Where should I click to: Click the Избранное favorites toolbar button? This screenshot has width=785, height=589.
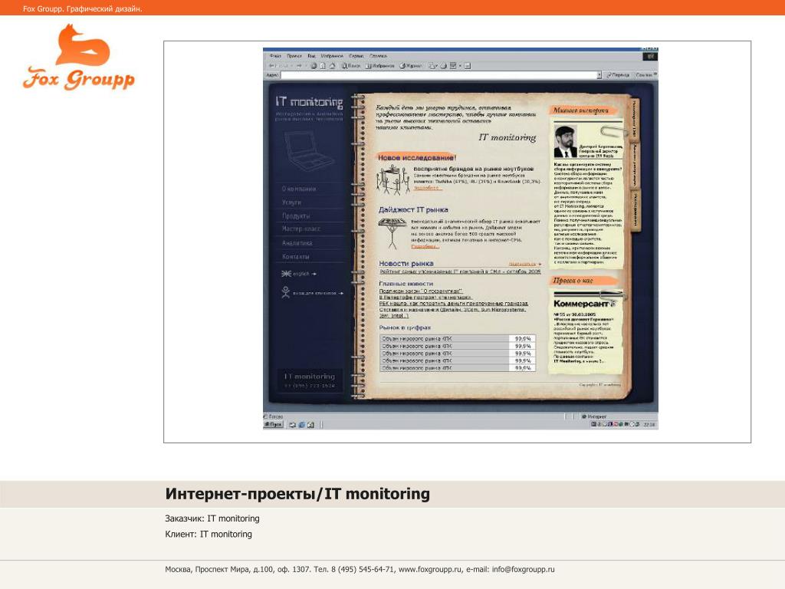click(x=380, y=66)
